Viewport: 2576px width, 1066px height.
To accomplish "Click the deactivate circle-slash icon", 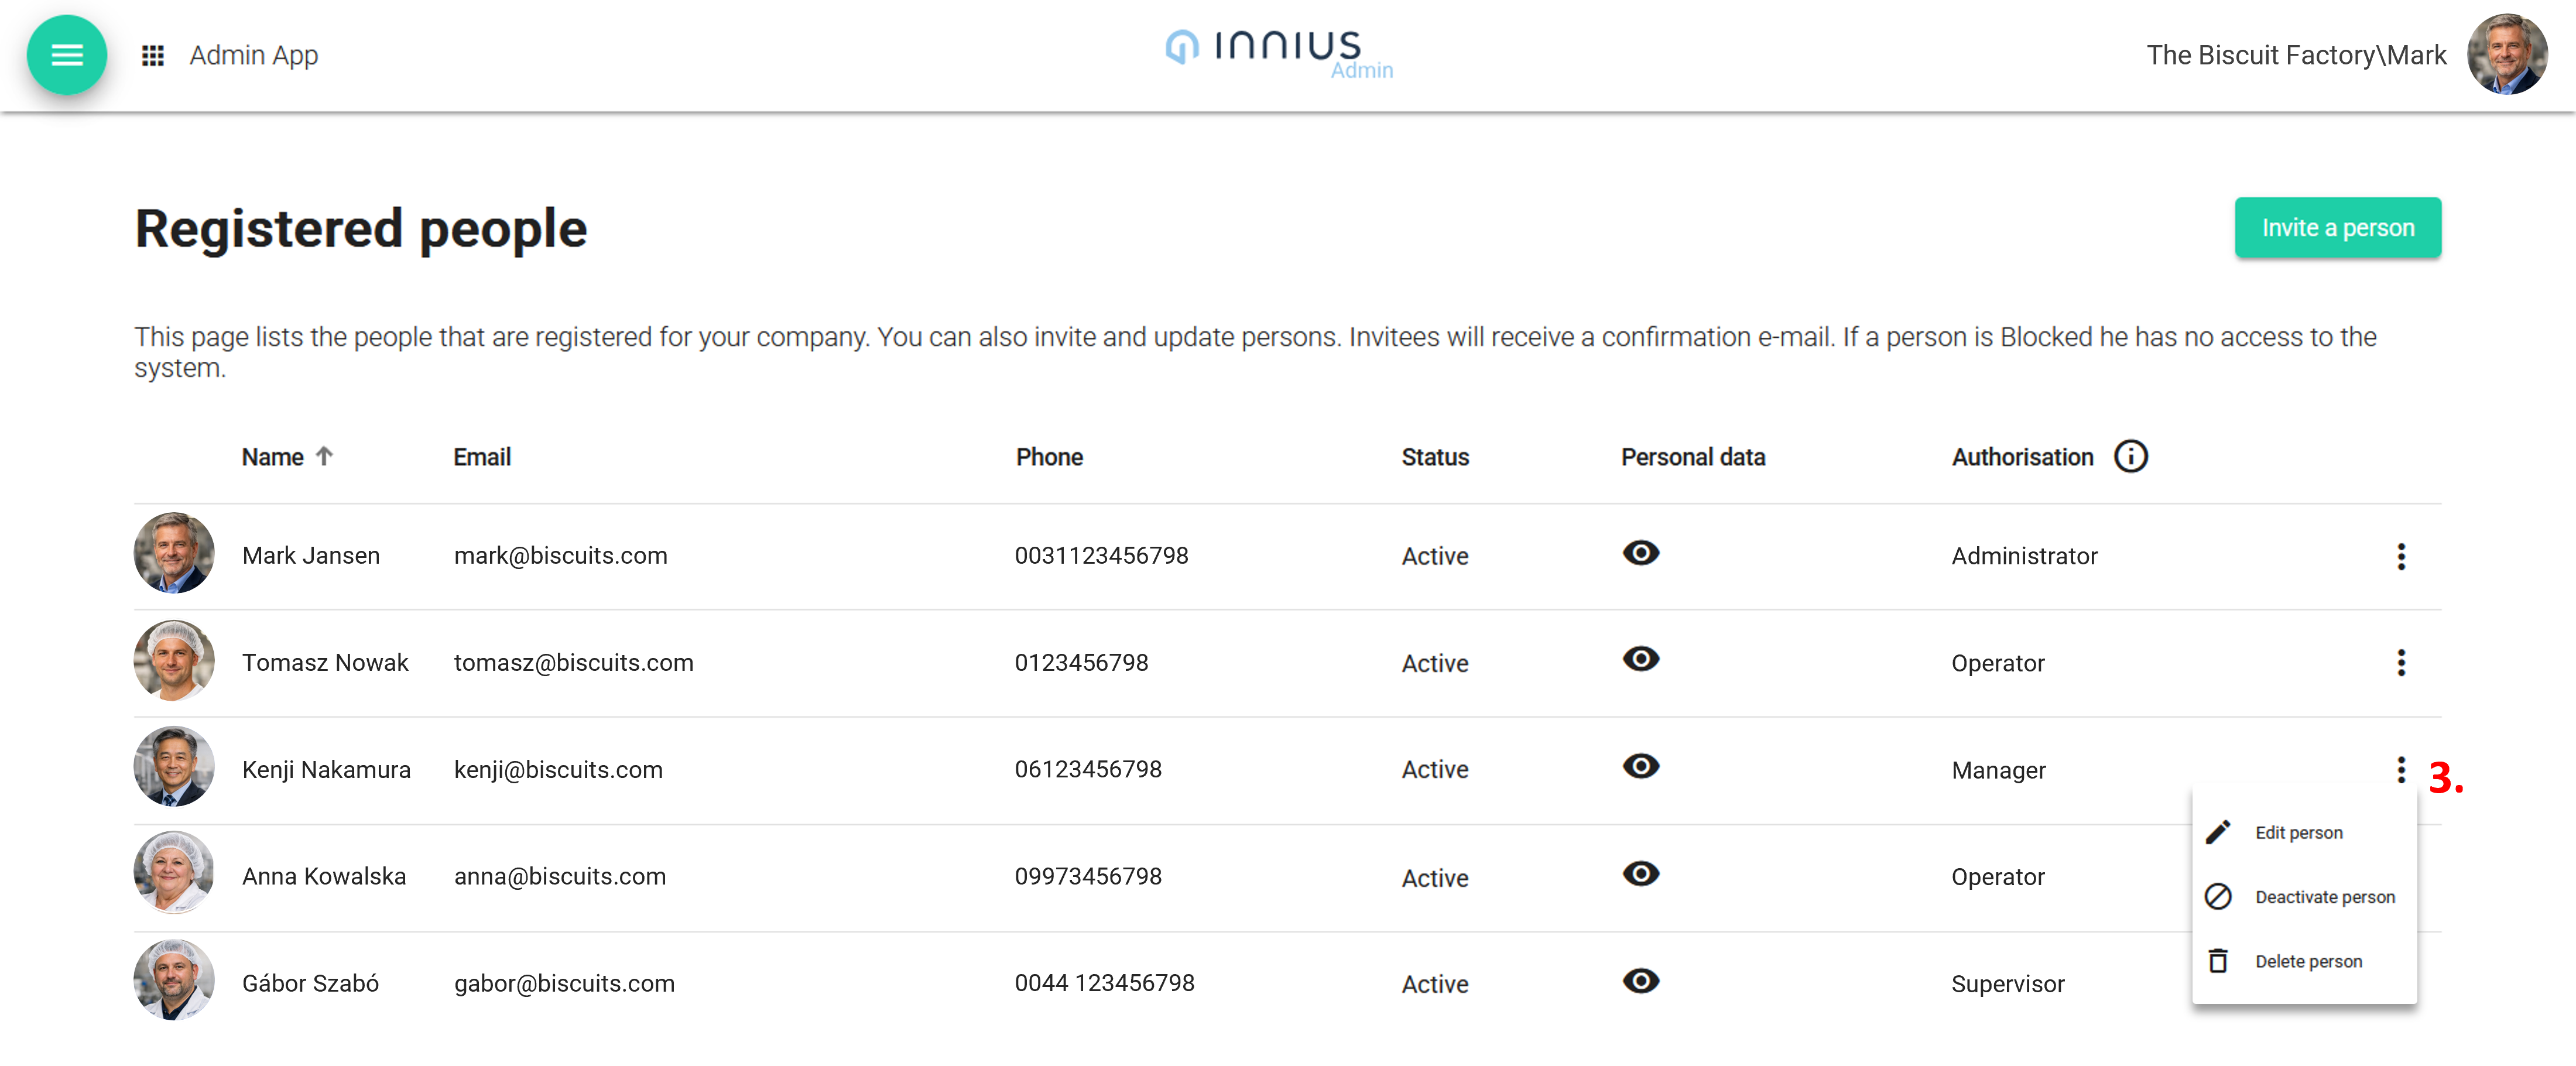I will [x=2217, y=897].
